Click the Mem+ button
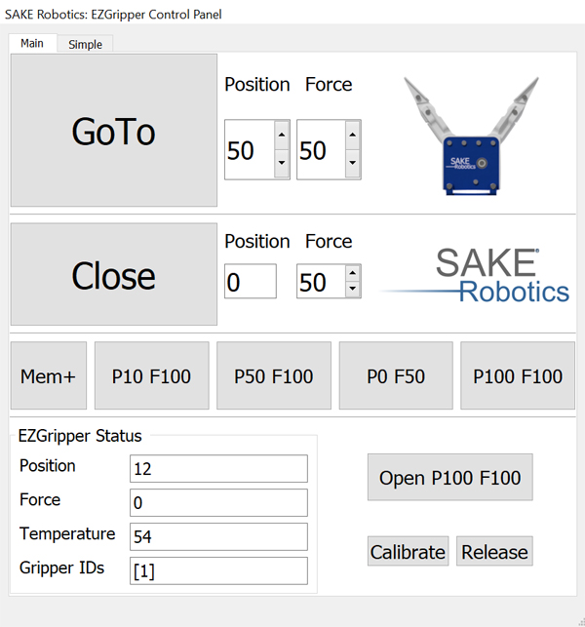This screenshot has height=627, width=585. 48,376
